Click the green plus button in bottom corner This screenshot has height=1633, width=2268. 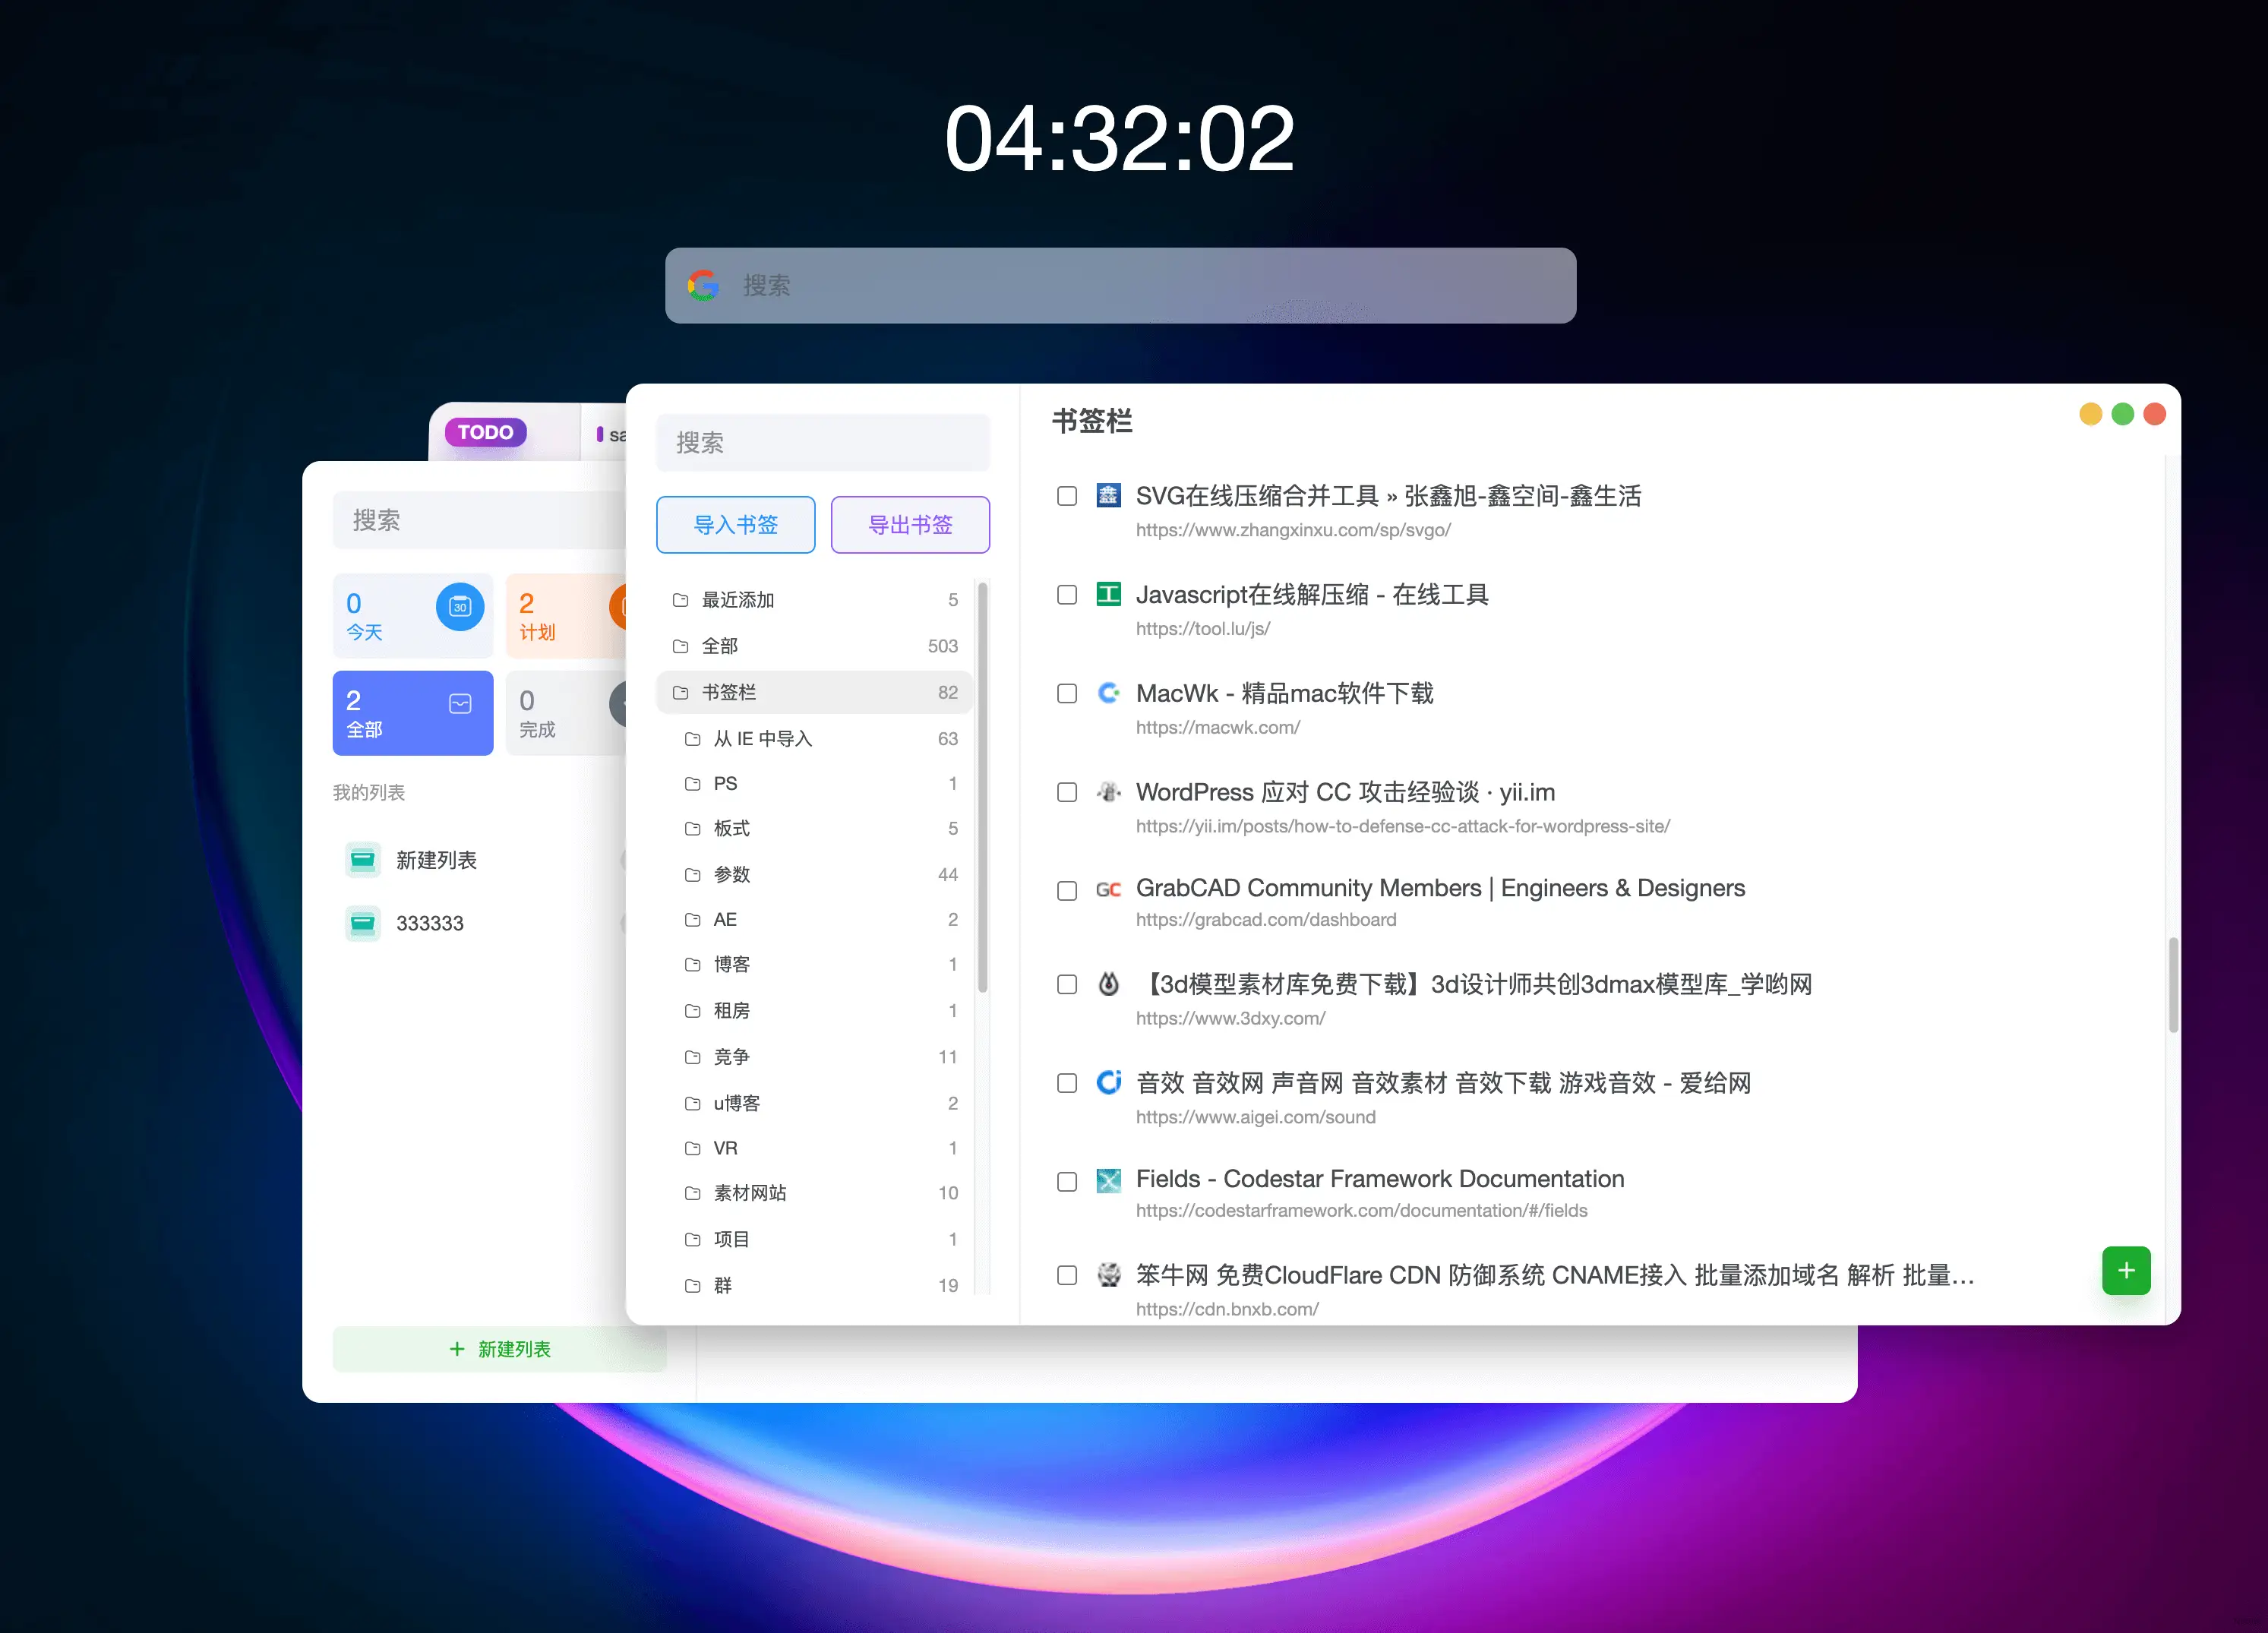click(x=2126, y=1270)
